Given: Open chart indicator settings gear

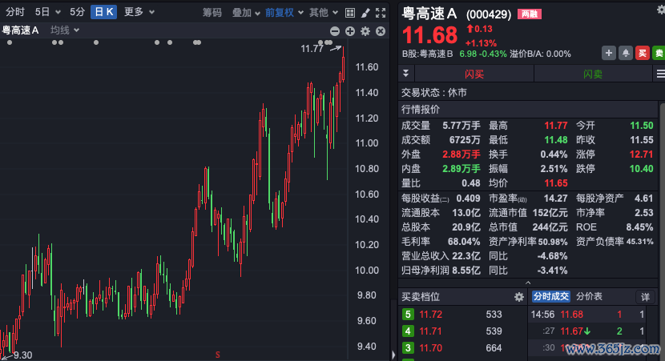Looking at the screenshot, I should (365, 31).
